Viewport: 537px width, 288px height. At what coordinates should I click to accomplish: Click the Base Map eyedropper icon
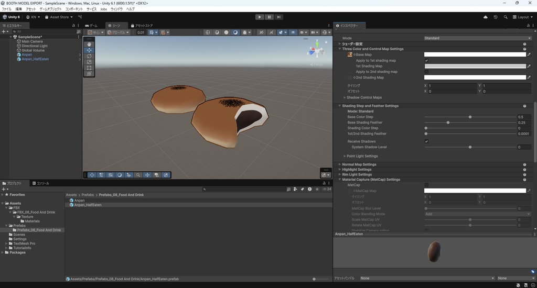tap(529, 55)
